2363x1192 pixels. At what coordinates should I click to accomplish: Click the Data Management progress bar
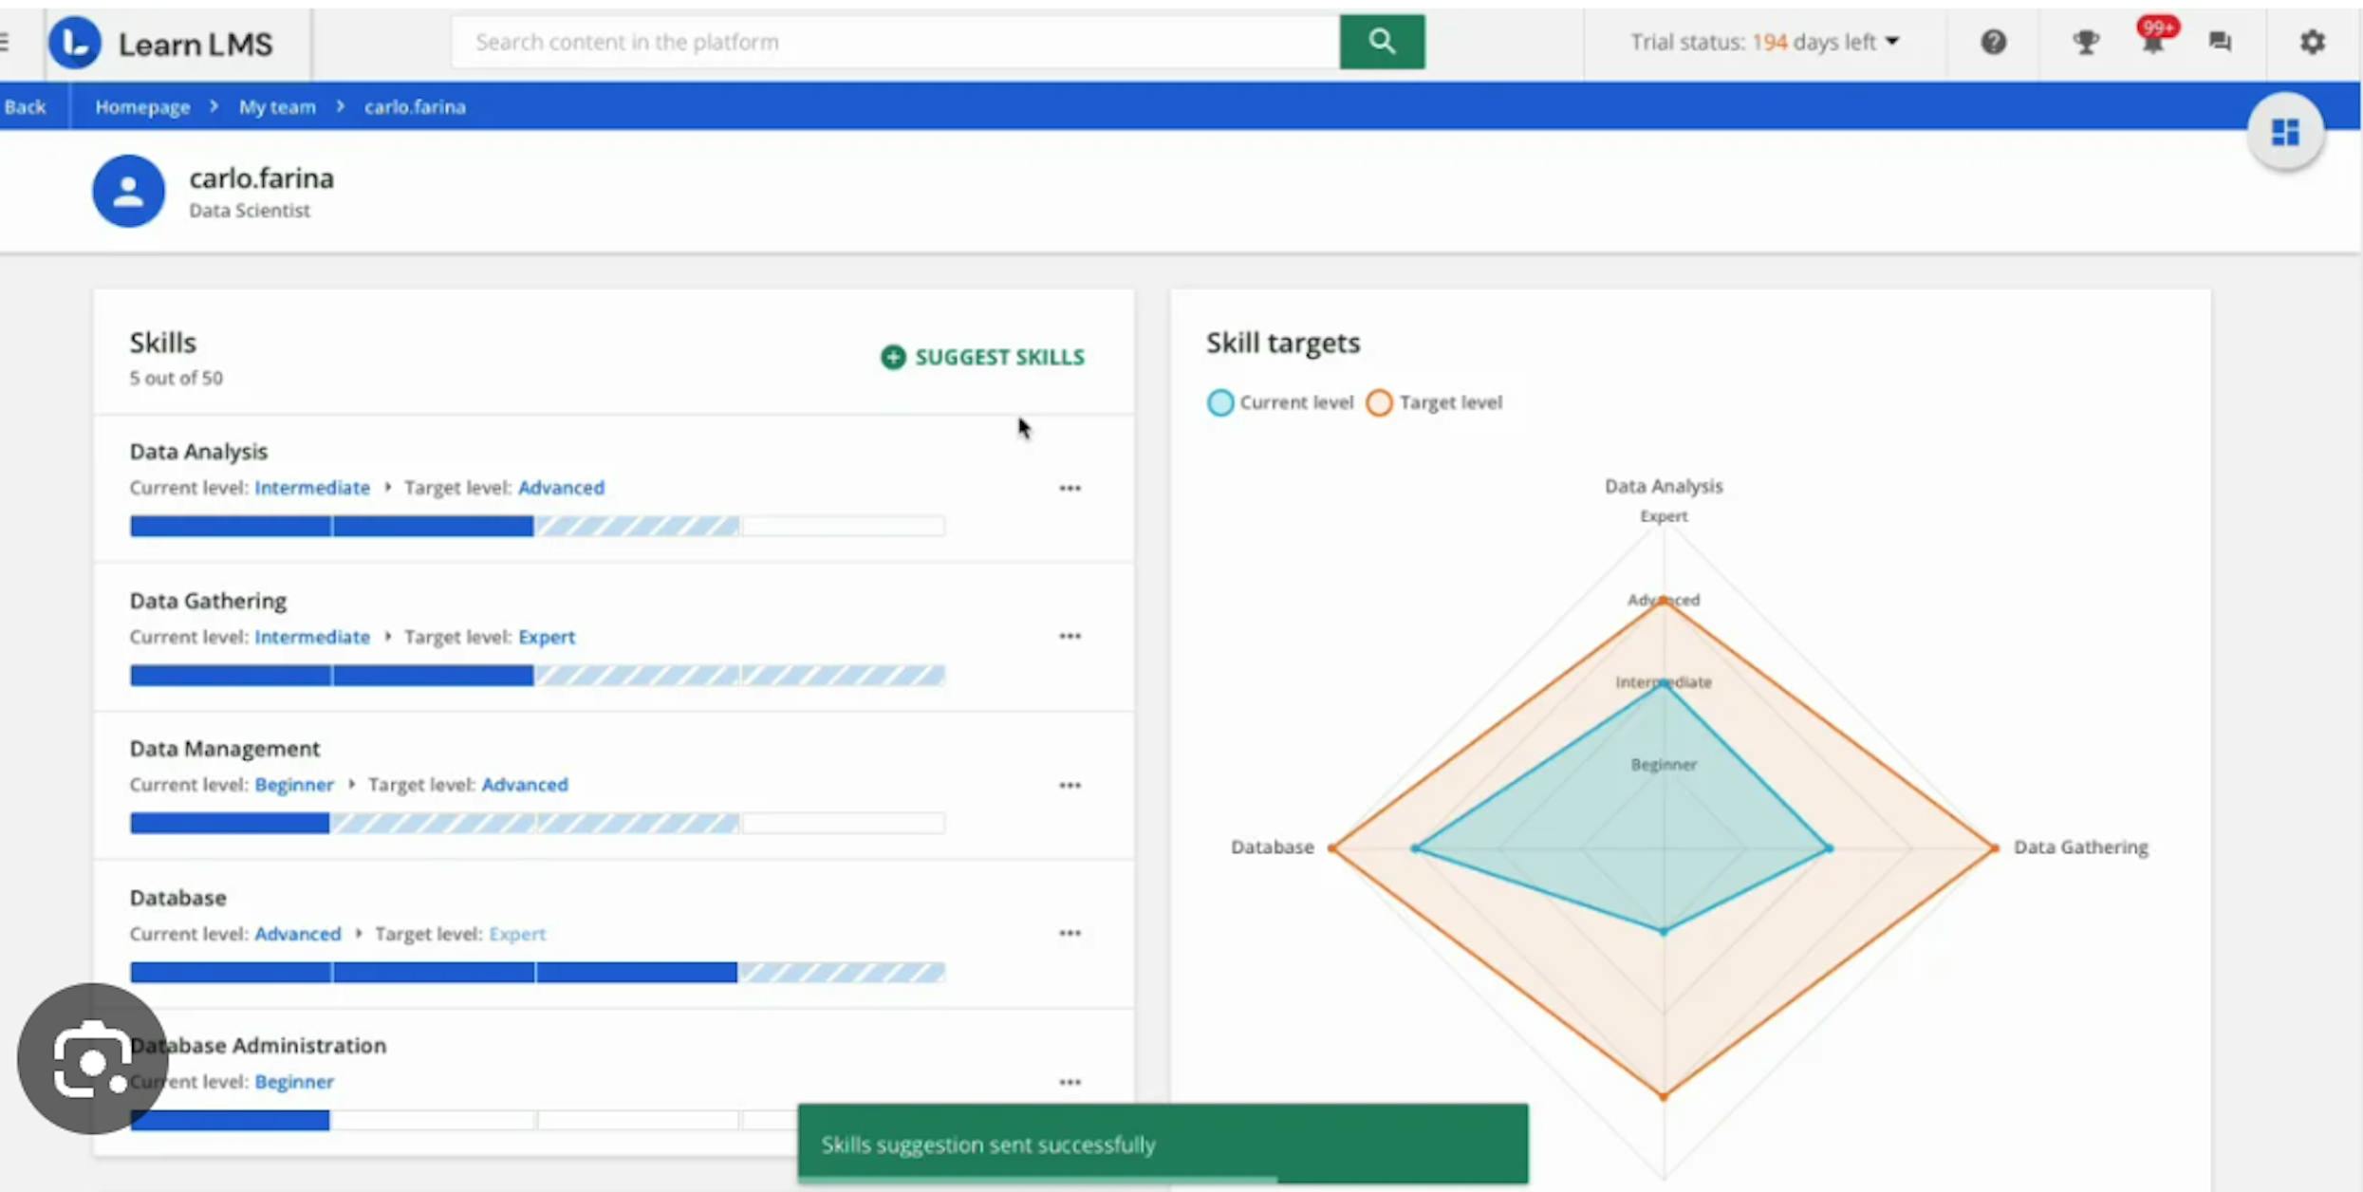coord(537,823)
